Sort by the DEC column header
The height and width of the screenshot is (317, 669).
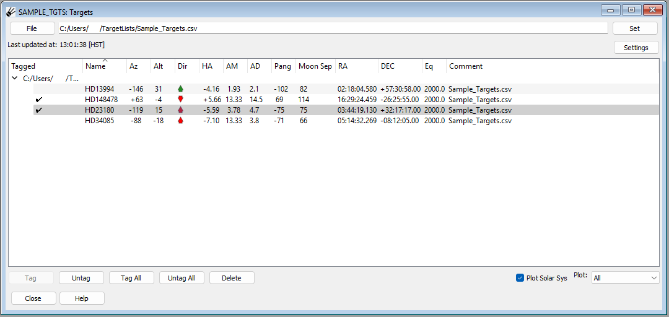400,66
